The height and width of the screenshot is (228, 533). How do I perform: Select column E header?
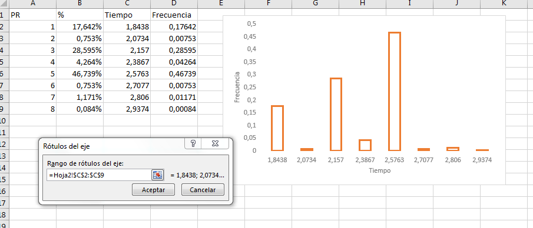click(221, 4)
